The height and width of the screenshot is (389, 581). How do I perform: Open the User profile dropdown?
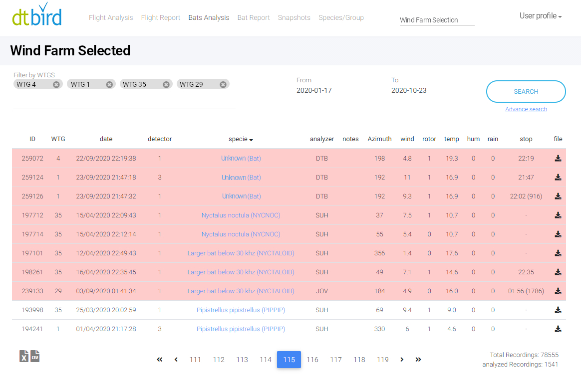coord(540,16)
